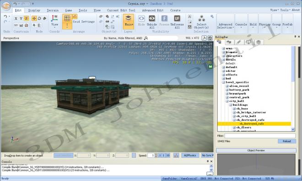The width and height of the screenshot is (302, 181).
Task: Switch to the Create ribbon tab
Action: [175, 11]
